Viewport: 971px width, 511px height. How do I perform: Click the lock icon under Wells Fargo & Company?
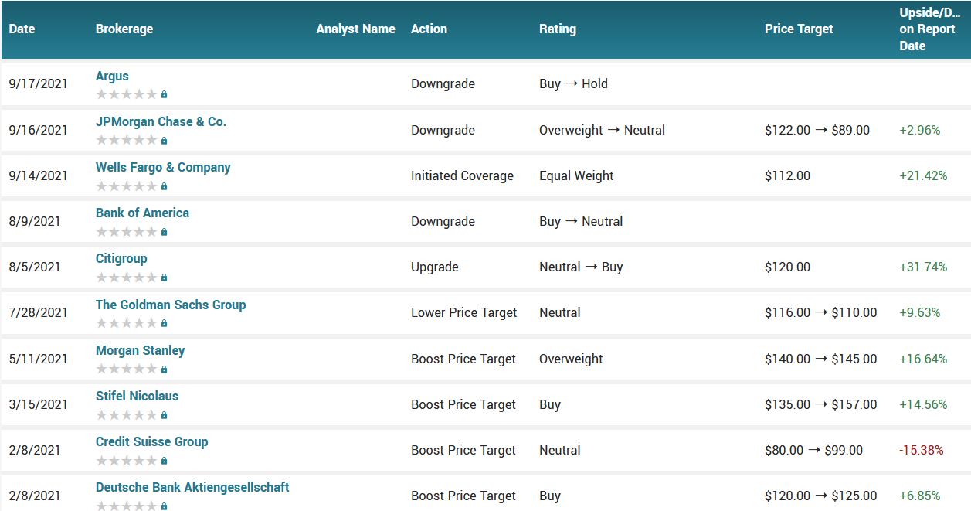[x=164, y=186]
